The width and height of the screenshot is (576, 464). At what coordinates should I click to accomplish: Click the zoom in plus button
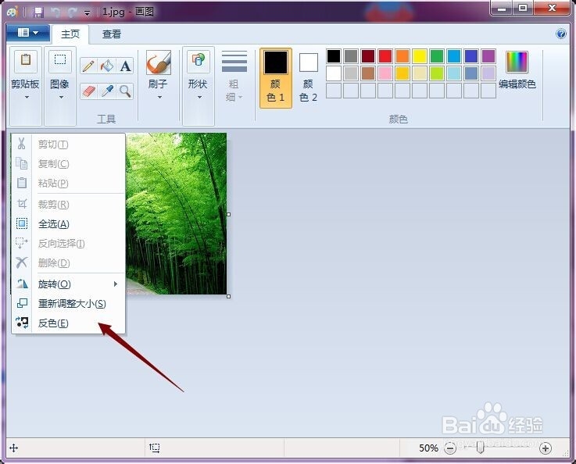click(x=546, y=448)
